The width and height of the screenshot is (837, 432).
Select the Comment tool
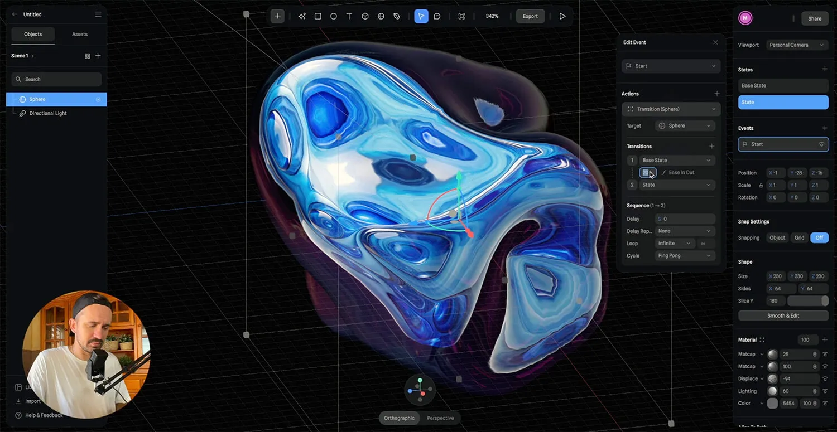click(x=437, y=16)
